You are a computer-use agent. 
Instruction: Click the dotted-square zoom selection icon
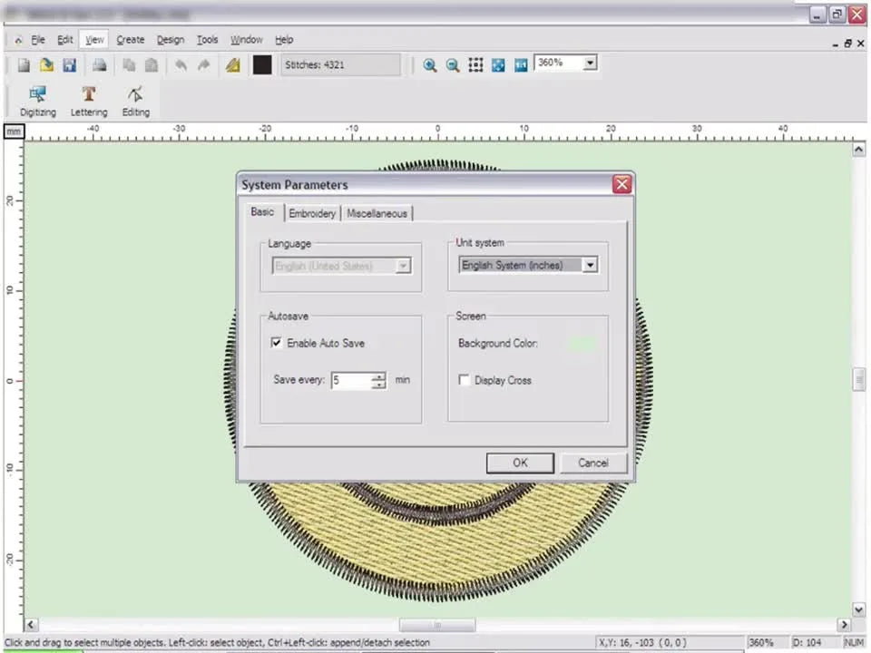(x=475, y=65)
